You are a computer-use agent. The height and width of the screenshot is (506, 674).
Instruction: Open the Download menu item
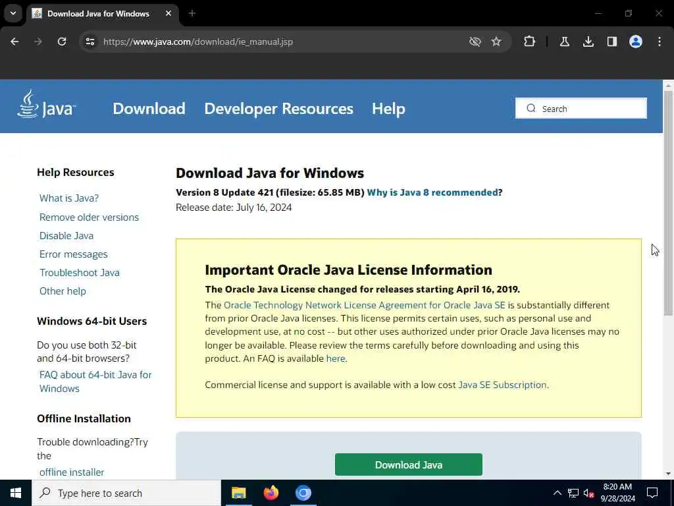[149, 109]
